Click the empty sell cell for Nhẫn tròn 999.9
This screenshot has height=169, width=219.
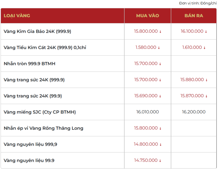(194, 64)
